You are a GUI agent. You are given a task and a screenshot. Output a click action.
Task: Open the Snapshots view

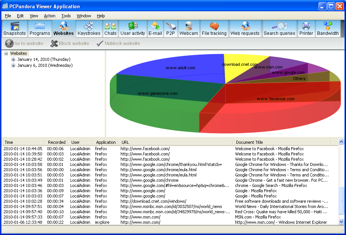[x=15, y=29]
